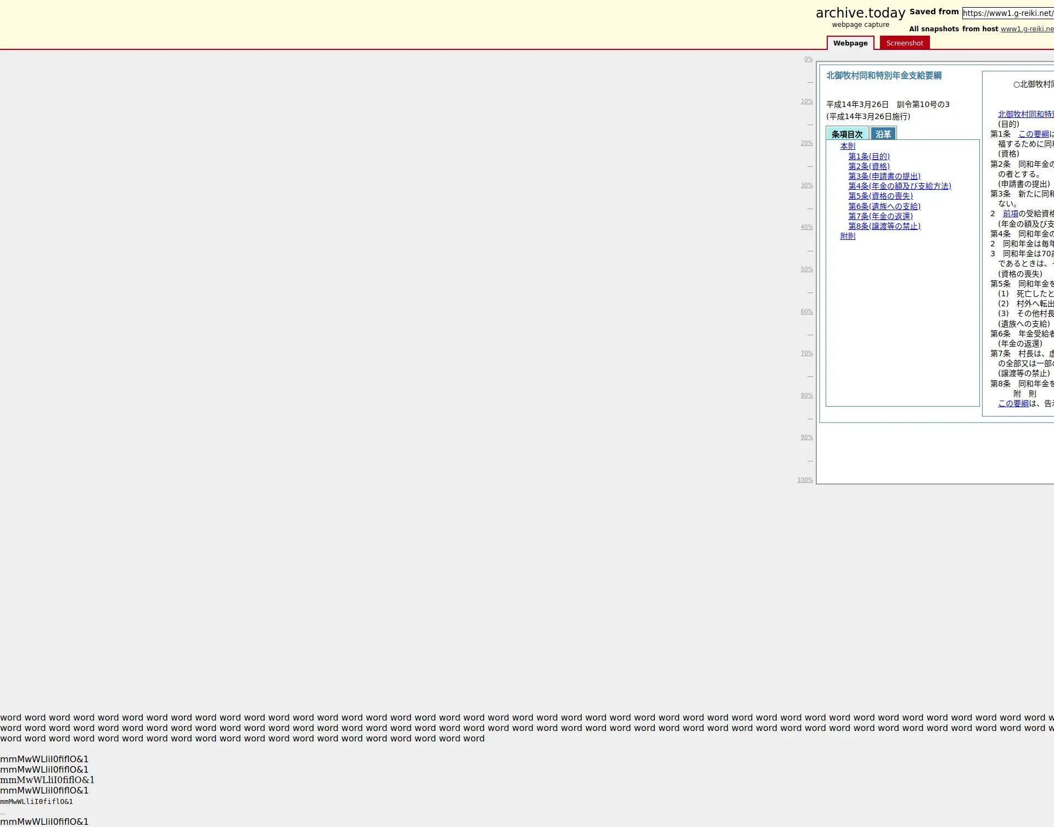Open 第3条(申請書の提出) link
Screen dimensions: 1054x827
coord(884,176)
